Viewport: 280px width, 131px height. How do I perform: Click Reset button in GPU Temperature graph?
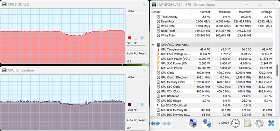(x=142, y=120)
